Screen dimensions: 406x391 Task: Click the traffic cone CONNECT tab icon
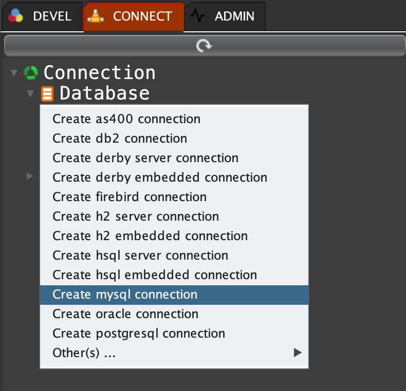coord(95,16)
